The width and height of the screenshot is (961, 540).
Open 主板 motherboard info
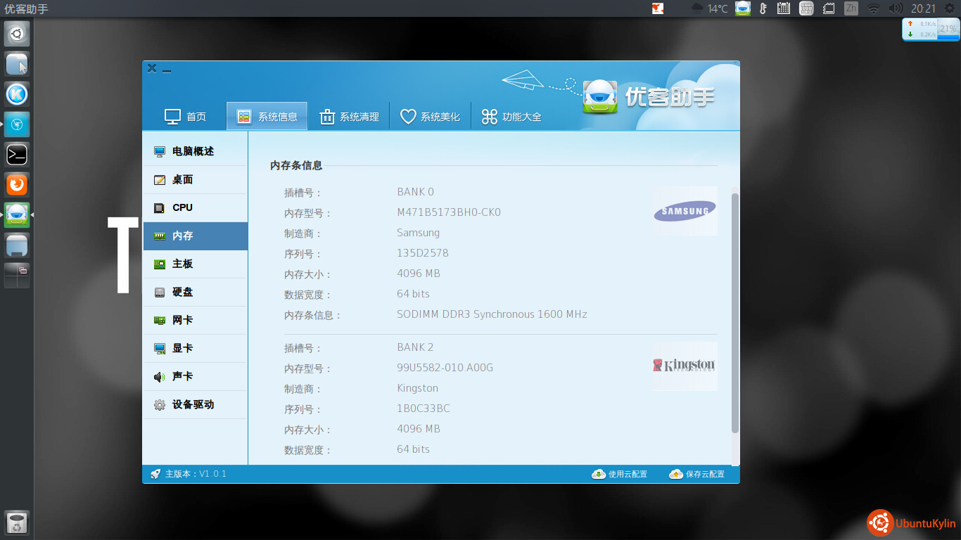(x=182, y=264)
